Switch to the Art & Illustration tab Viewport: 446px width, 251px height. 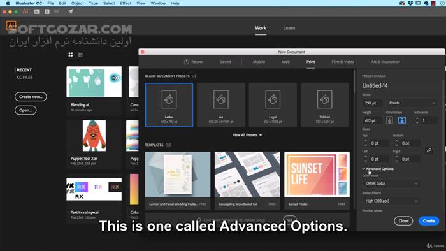point(385,62)
